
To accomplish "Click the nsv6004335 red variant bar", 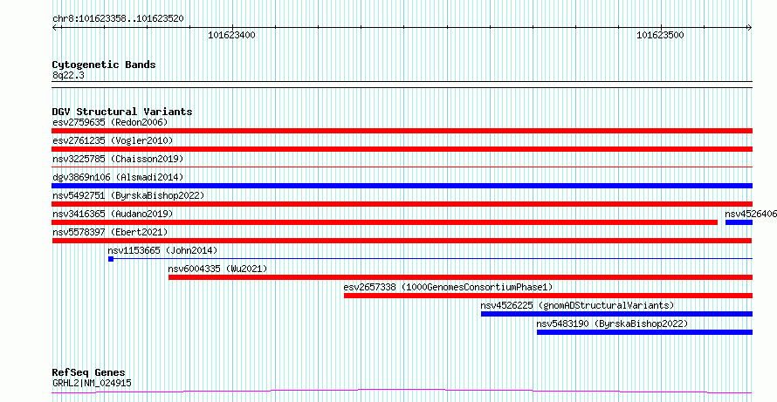I will pos(460,277).
